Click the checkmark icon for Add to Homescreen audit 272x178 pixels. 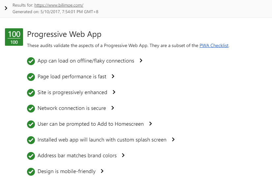click(x=31, y=124)
